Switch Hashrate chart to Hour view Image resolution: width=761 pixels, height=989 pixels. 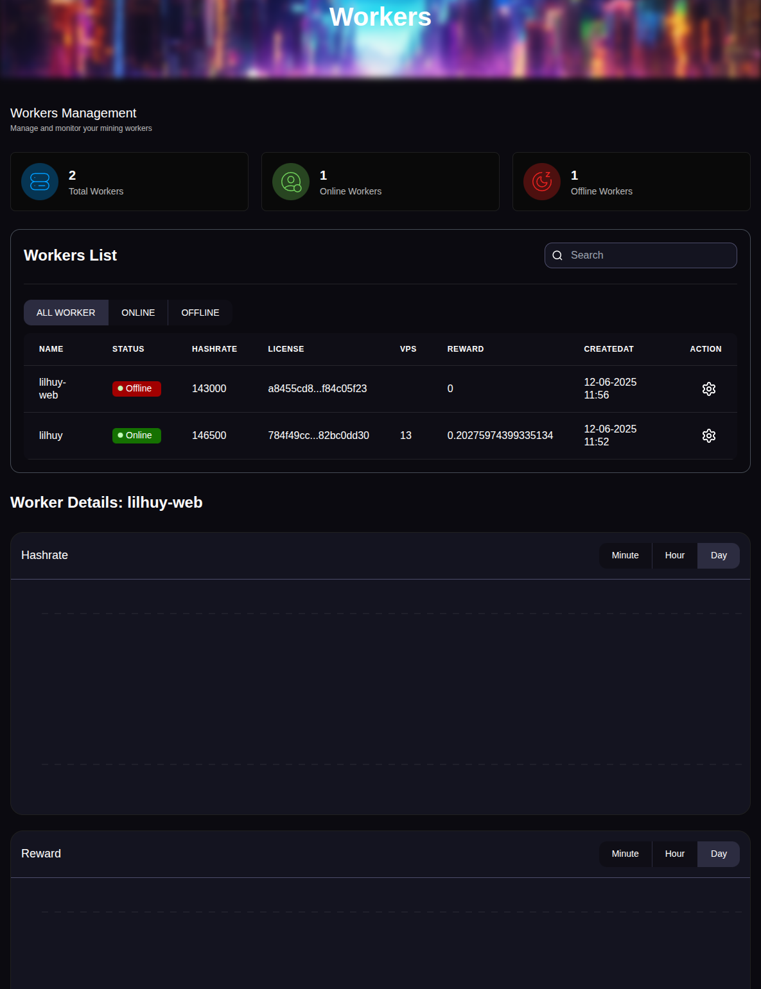674,555
